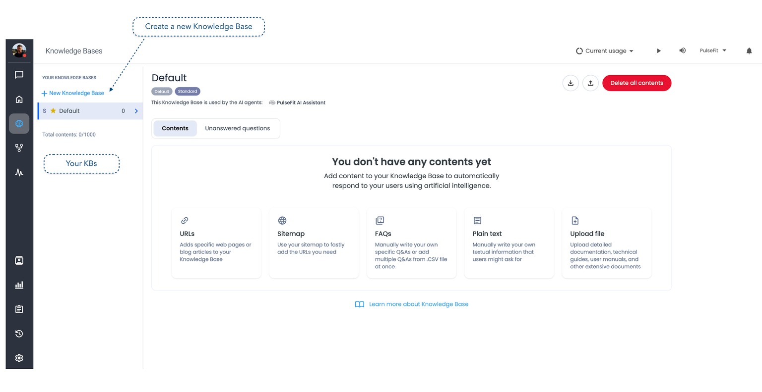Image resolution: width=762 pixels, height=392 pixels.
Task: Open the activity pulse icon in sidebar
Action: [x=19, y=172]
